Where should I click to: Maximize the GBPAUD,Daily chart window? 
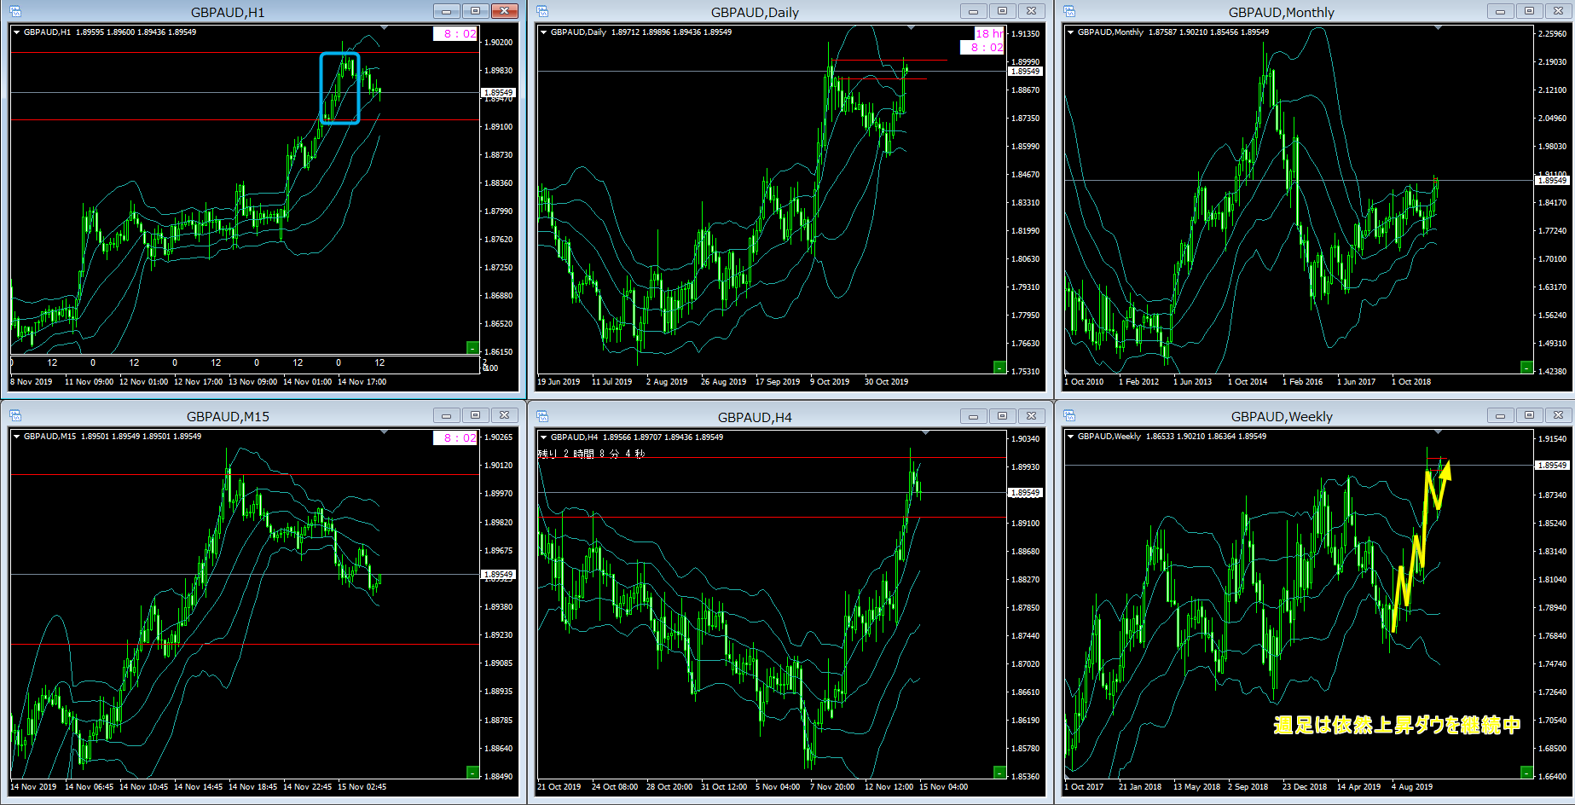[1002, 11]
